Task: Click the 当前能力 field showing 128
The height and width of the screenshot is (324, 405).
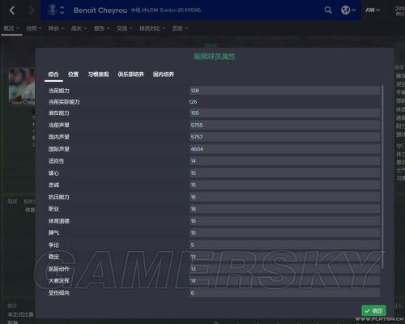Action: click(x=284, y=91)
